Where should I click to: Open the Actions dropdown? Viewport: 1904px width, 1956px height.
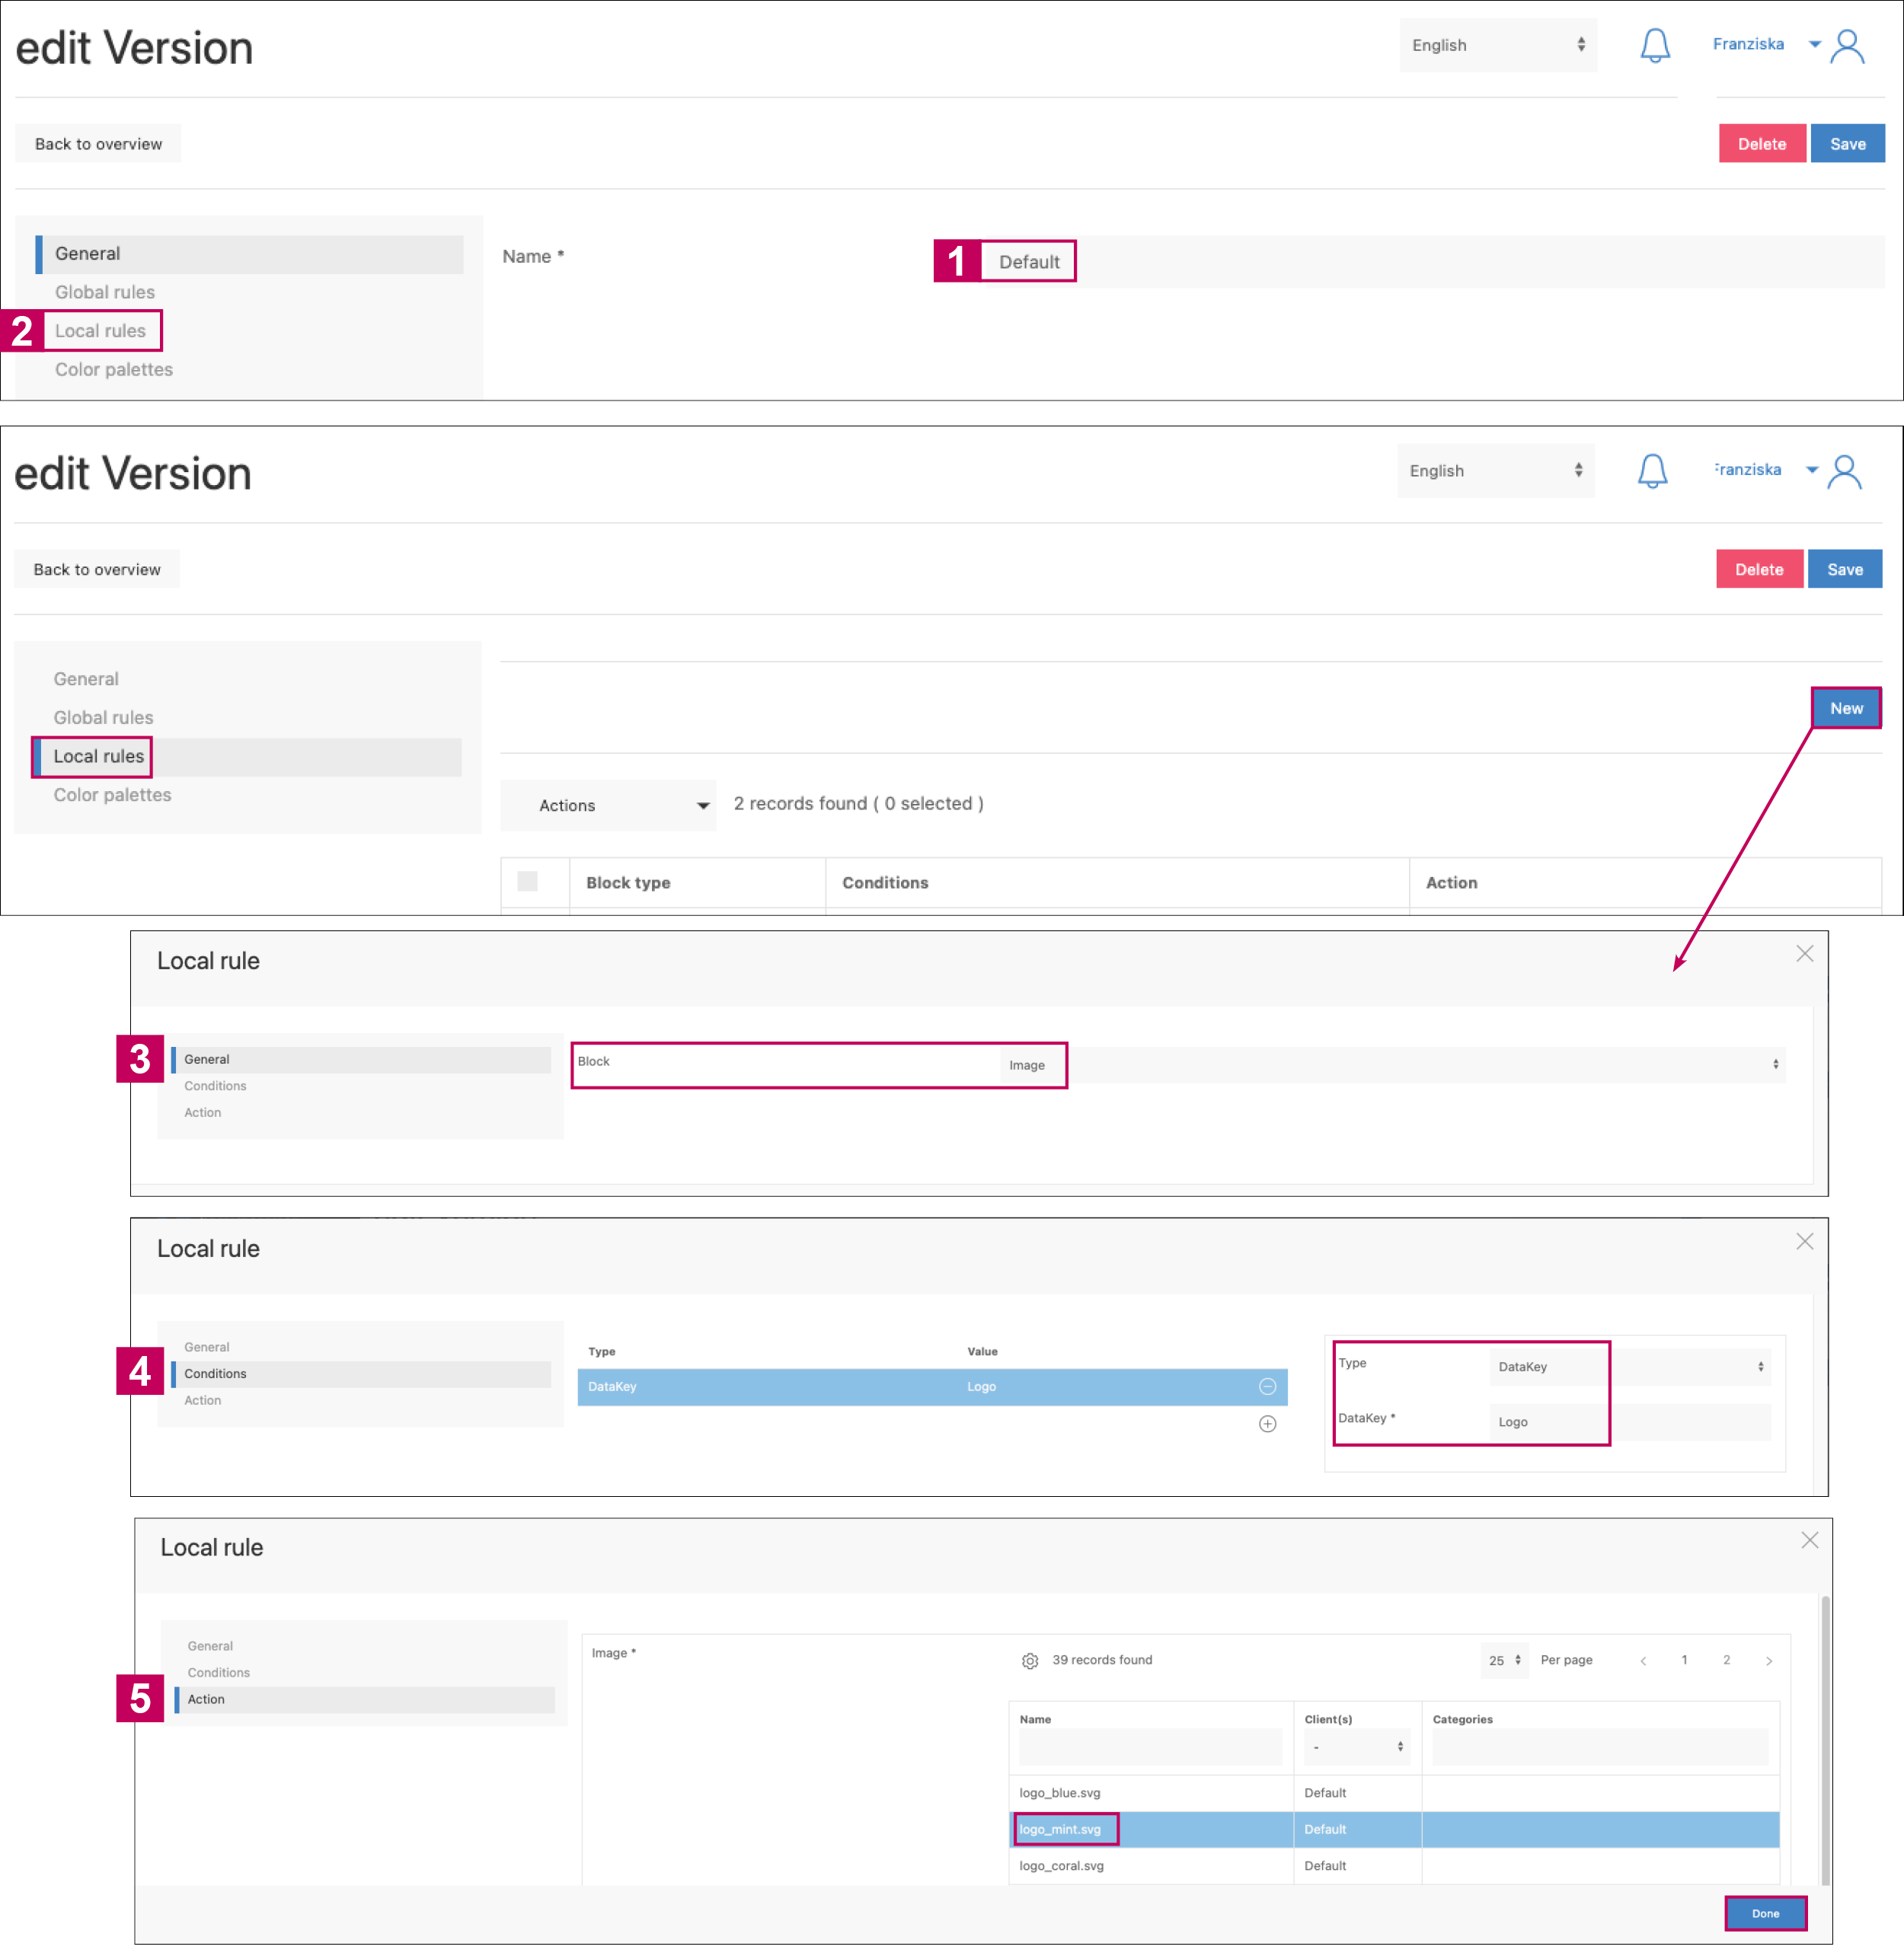pyautogui.click(x=608, y=806)
